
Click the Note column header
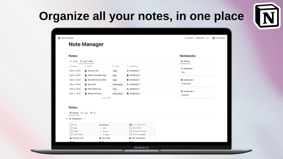[88, 66]
